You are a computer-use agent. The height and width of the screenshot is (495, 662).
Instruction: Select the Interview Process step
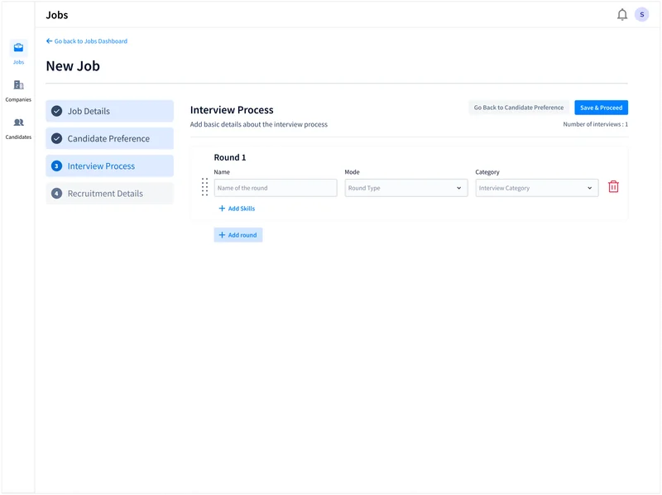click(110, 166)
